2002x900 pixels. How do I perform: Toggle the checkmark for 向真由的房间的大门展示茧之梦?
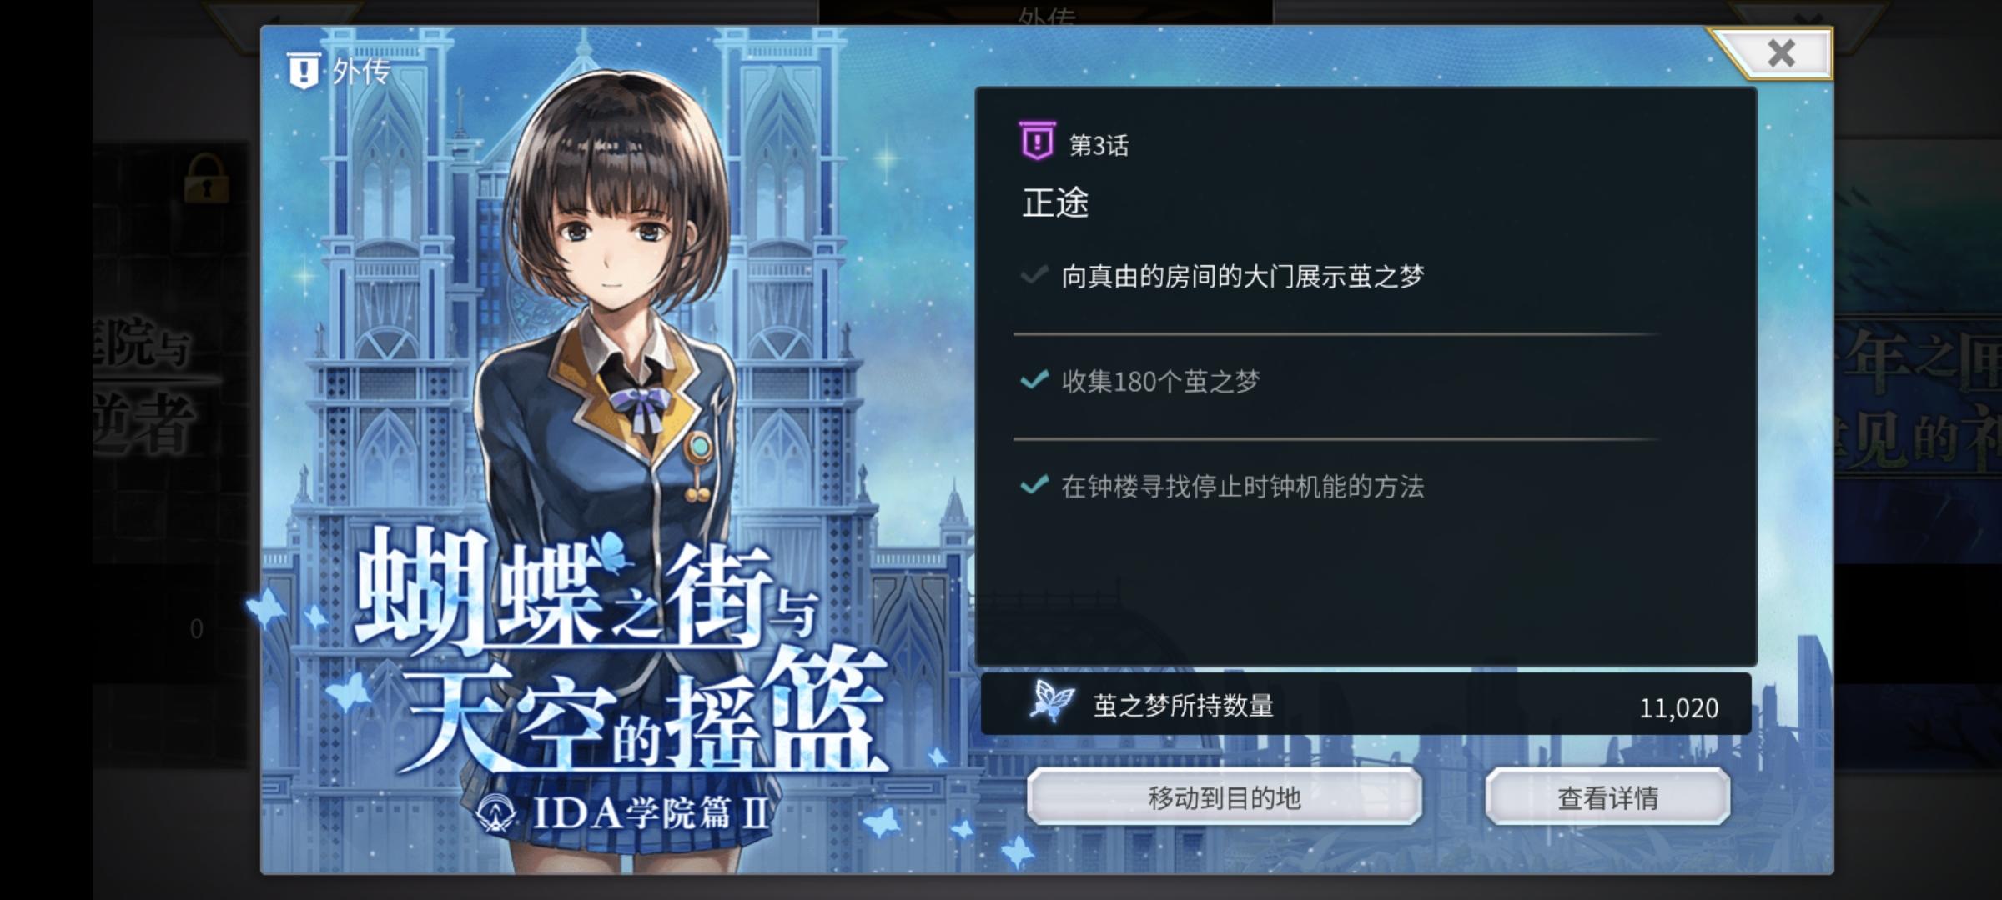coord(1035,275)
